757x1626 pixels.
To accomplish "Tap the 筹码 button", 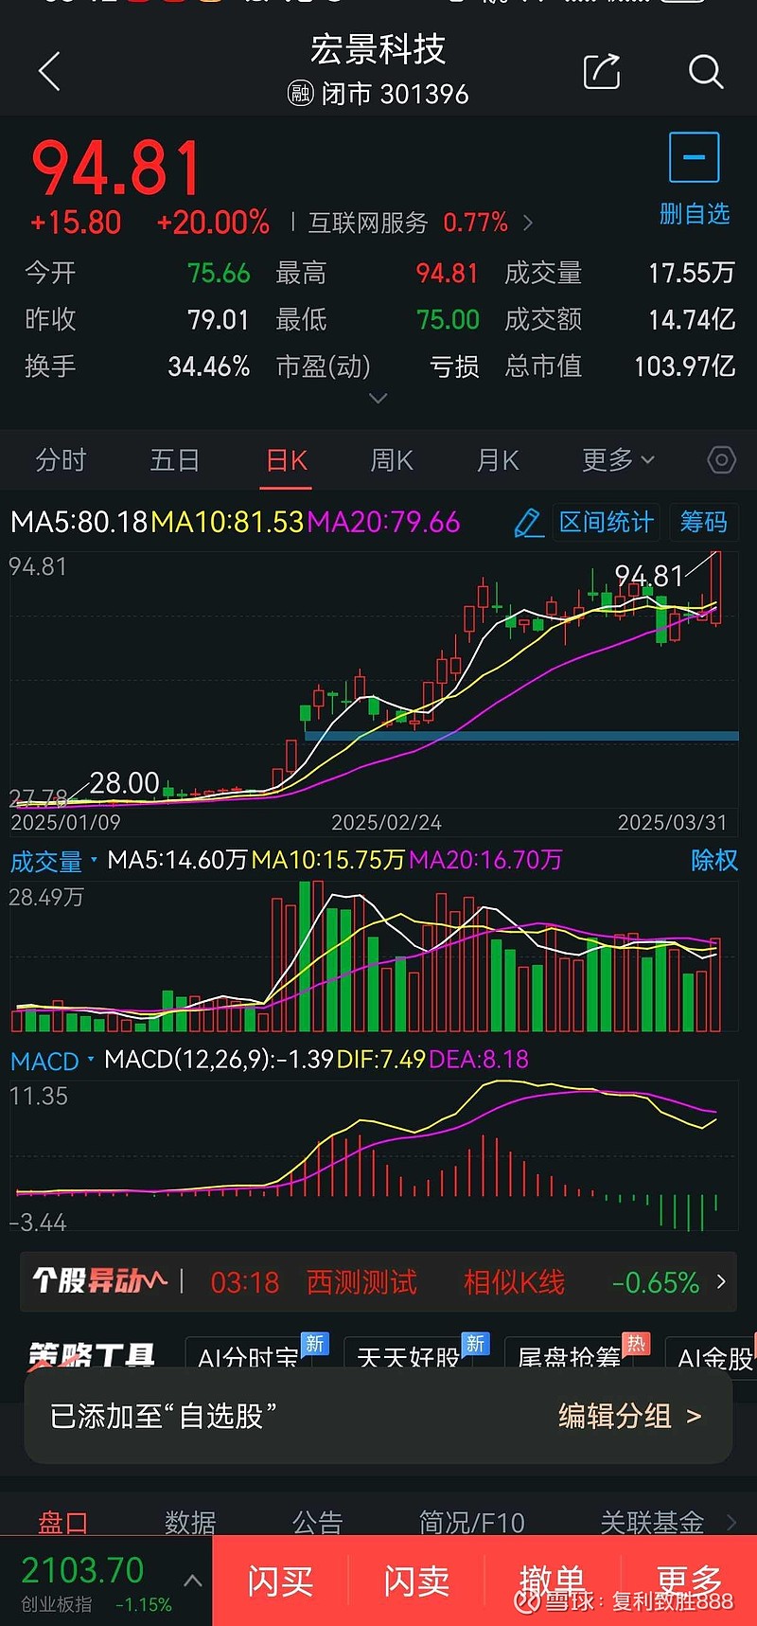I will pyautogui.click(x=703, y=523).
